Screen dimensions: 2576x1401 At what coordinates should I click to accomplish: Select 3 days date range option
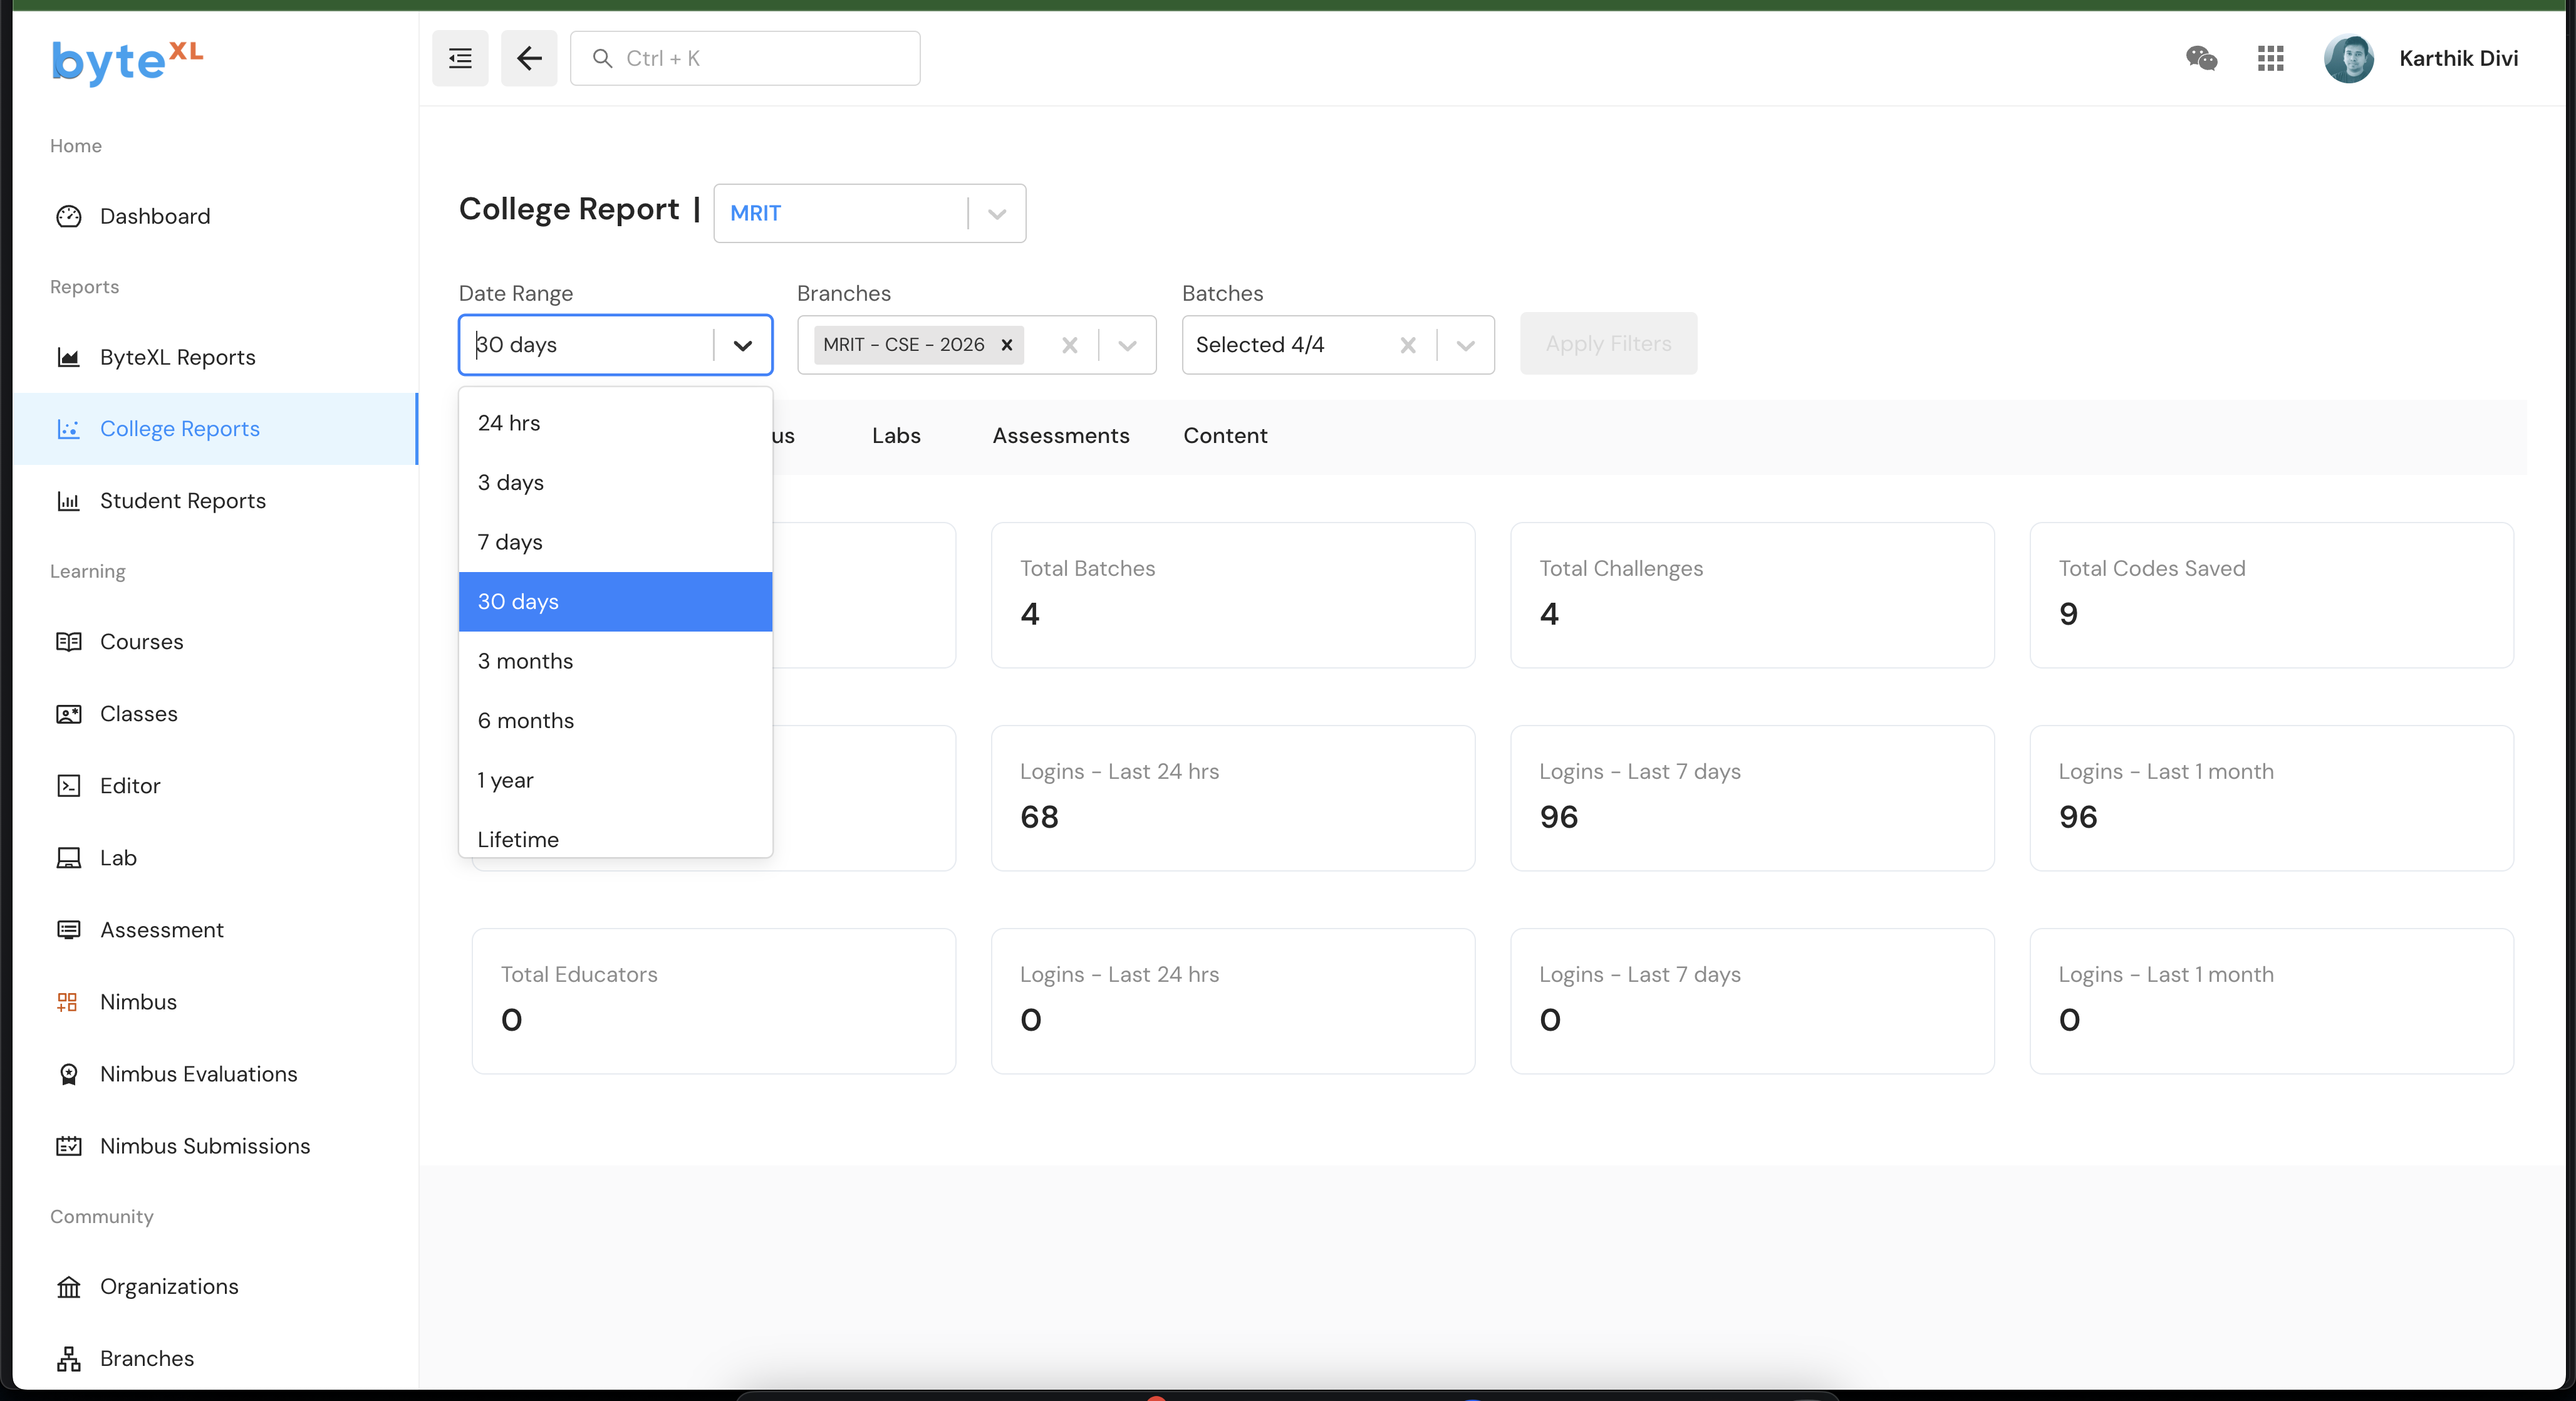point(615,483)
